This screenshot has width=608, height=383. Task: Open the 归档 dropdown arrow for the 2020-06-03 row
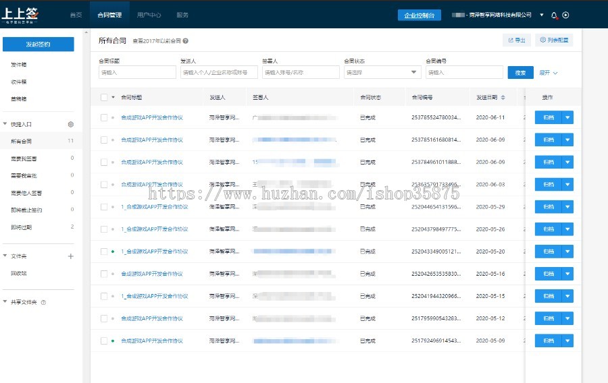pyautogui.click(x=567, y=185)
